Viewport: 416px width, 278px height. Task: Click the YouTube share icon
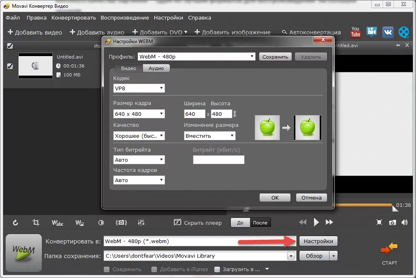[x=355, y=32]
